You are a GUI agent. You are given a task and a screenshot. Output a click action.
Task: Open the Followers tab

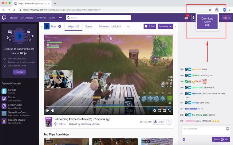[110, 26]
